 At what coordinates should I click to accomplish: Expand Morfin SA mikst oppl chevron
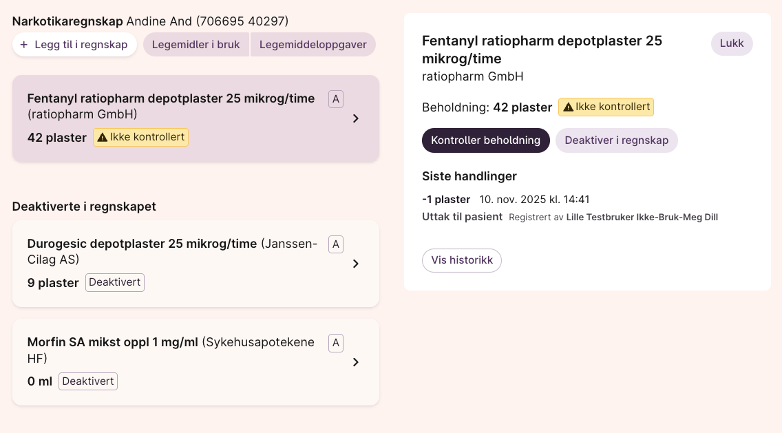tap(356, 362)
